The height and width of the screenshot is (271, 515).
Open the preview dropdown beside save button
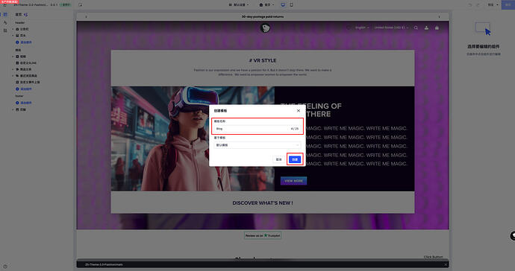(493, 5)
